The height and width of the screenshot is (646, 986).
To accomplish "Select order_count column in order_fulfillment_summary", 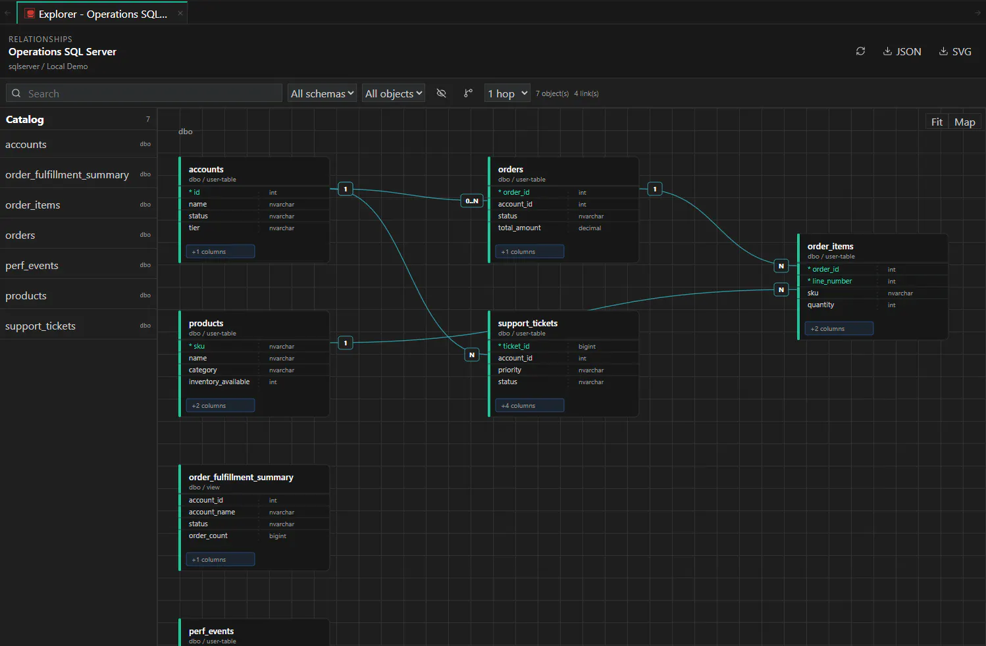I will [x=255, y=535].
